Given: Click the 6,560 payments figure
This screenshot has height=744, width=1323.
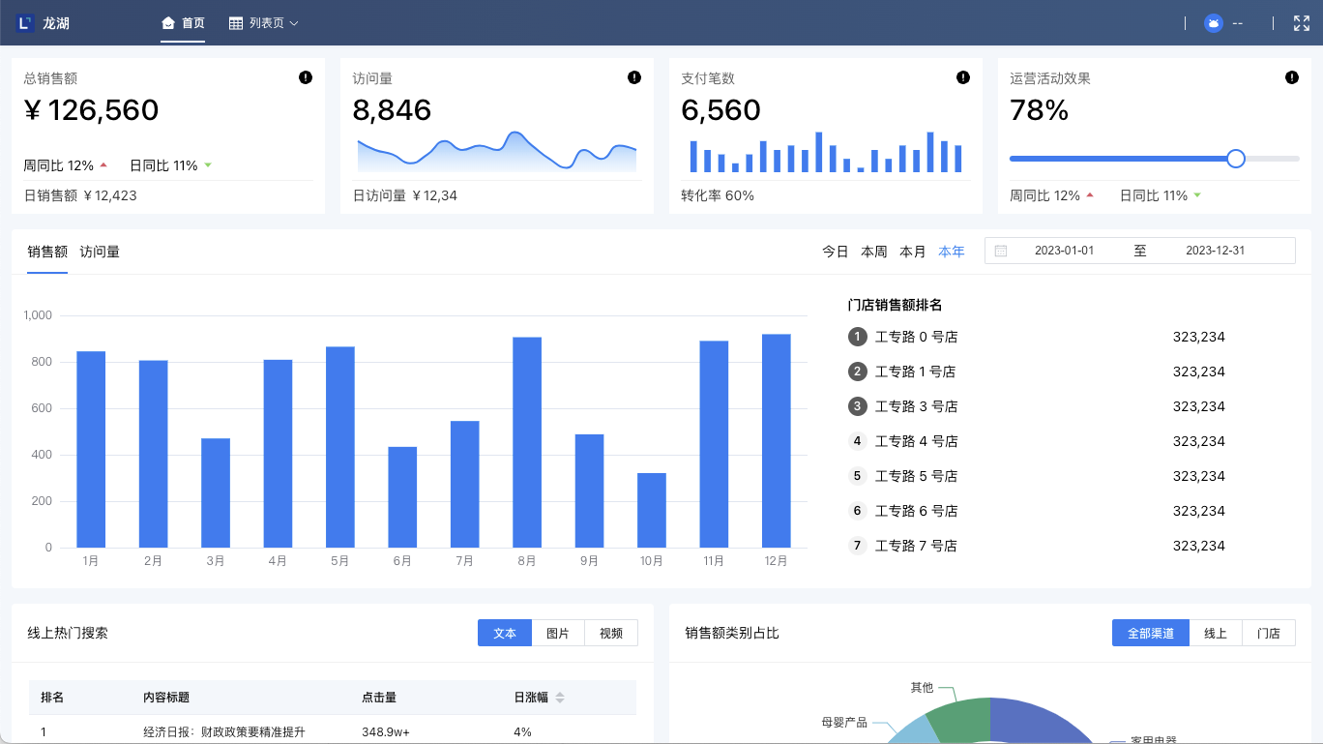Looking at the screenshot, I should pyautogui.click(x=720, y=110).
